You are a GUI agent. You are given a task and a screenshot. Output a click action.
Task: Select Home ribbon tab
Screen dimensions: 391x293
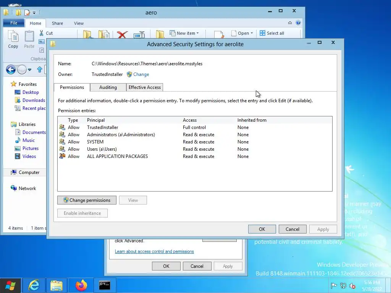click(36, 23)
